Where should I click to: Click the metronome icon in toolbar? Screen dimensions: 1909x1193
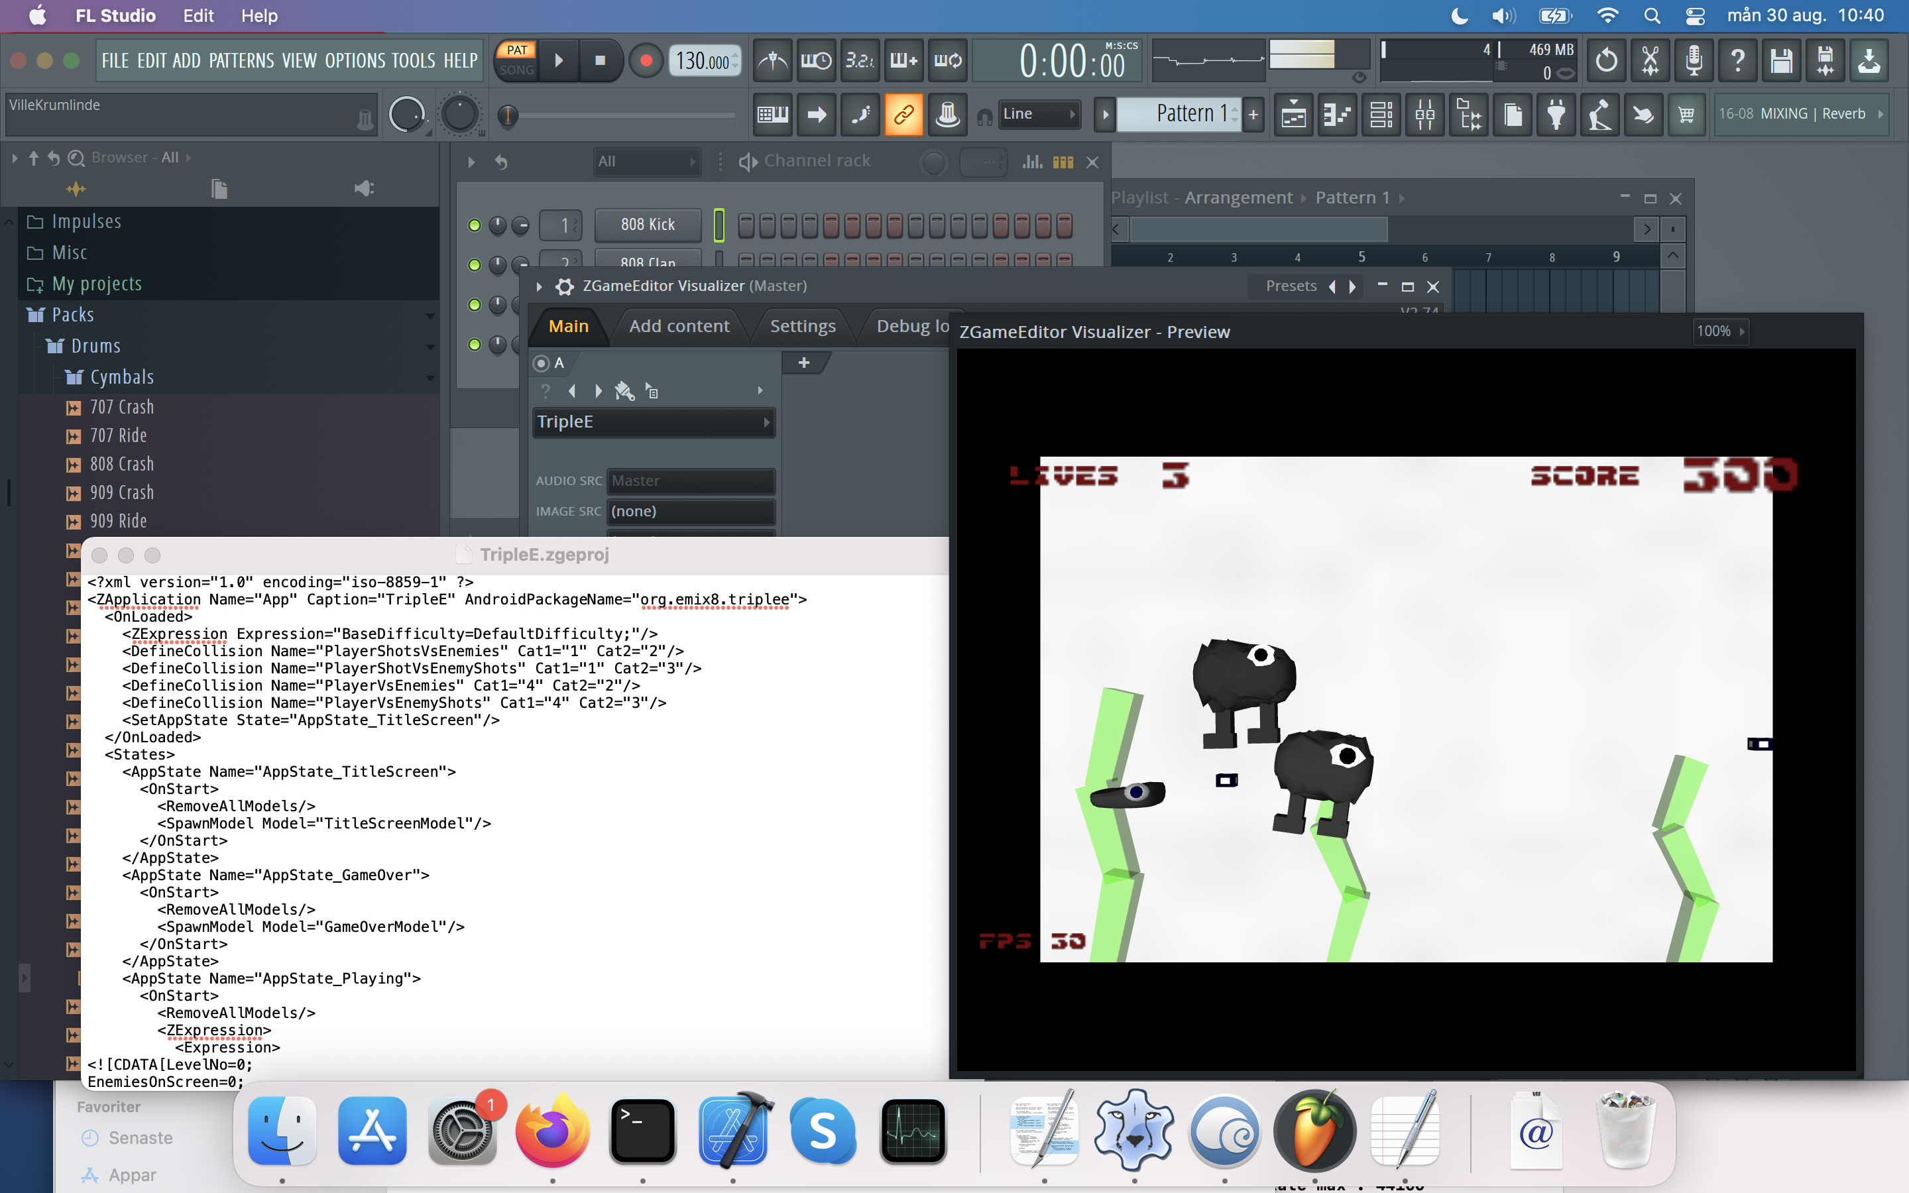(772, 61)
